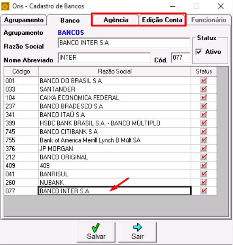Click code cell 212
Viewport: 233px width, 245px height.
click(x=21, y=157)
